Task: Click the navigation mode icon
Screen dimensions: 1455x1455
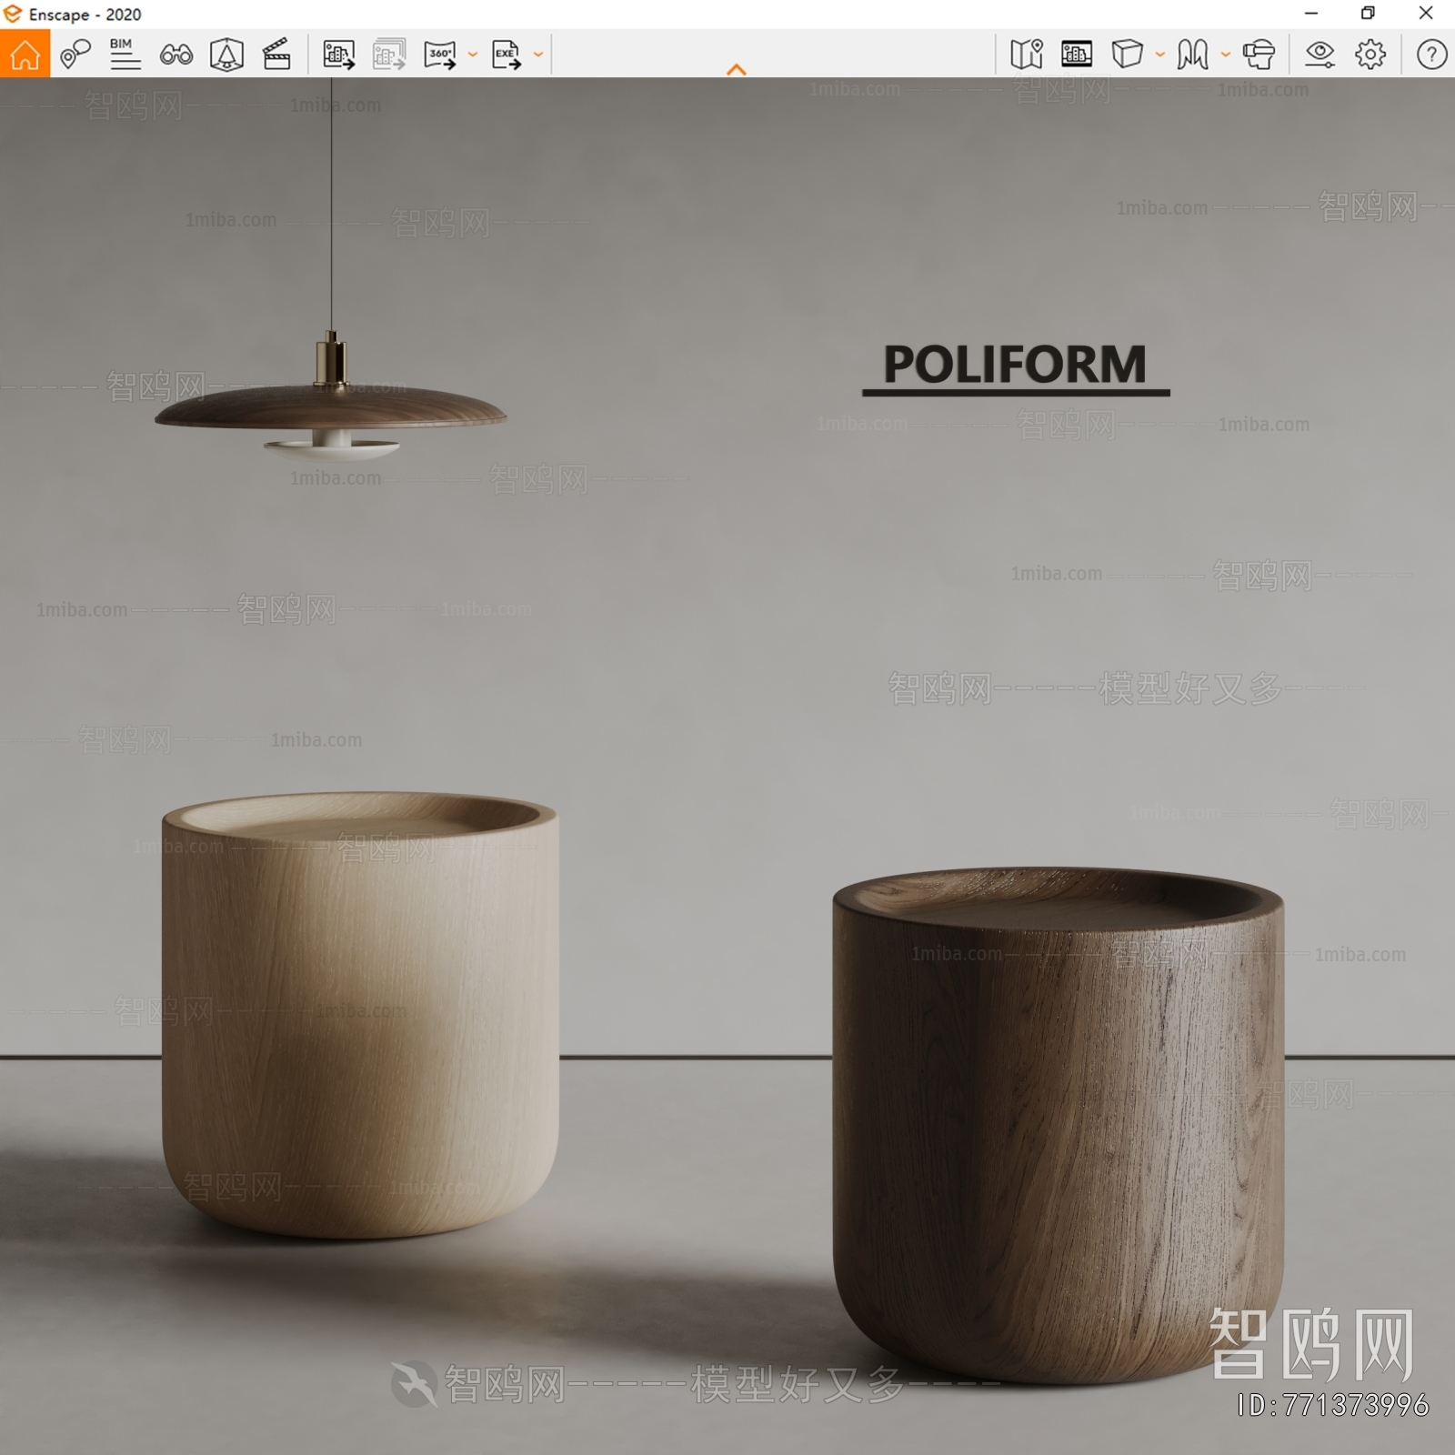Action: 1192,55
